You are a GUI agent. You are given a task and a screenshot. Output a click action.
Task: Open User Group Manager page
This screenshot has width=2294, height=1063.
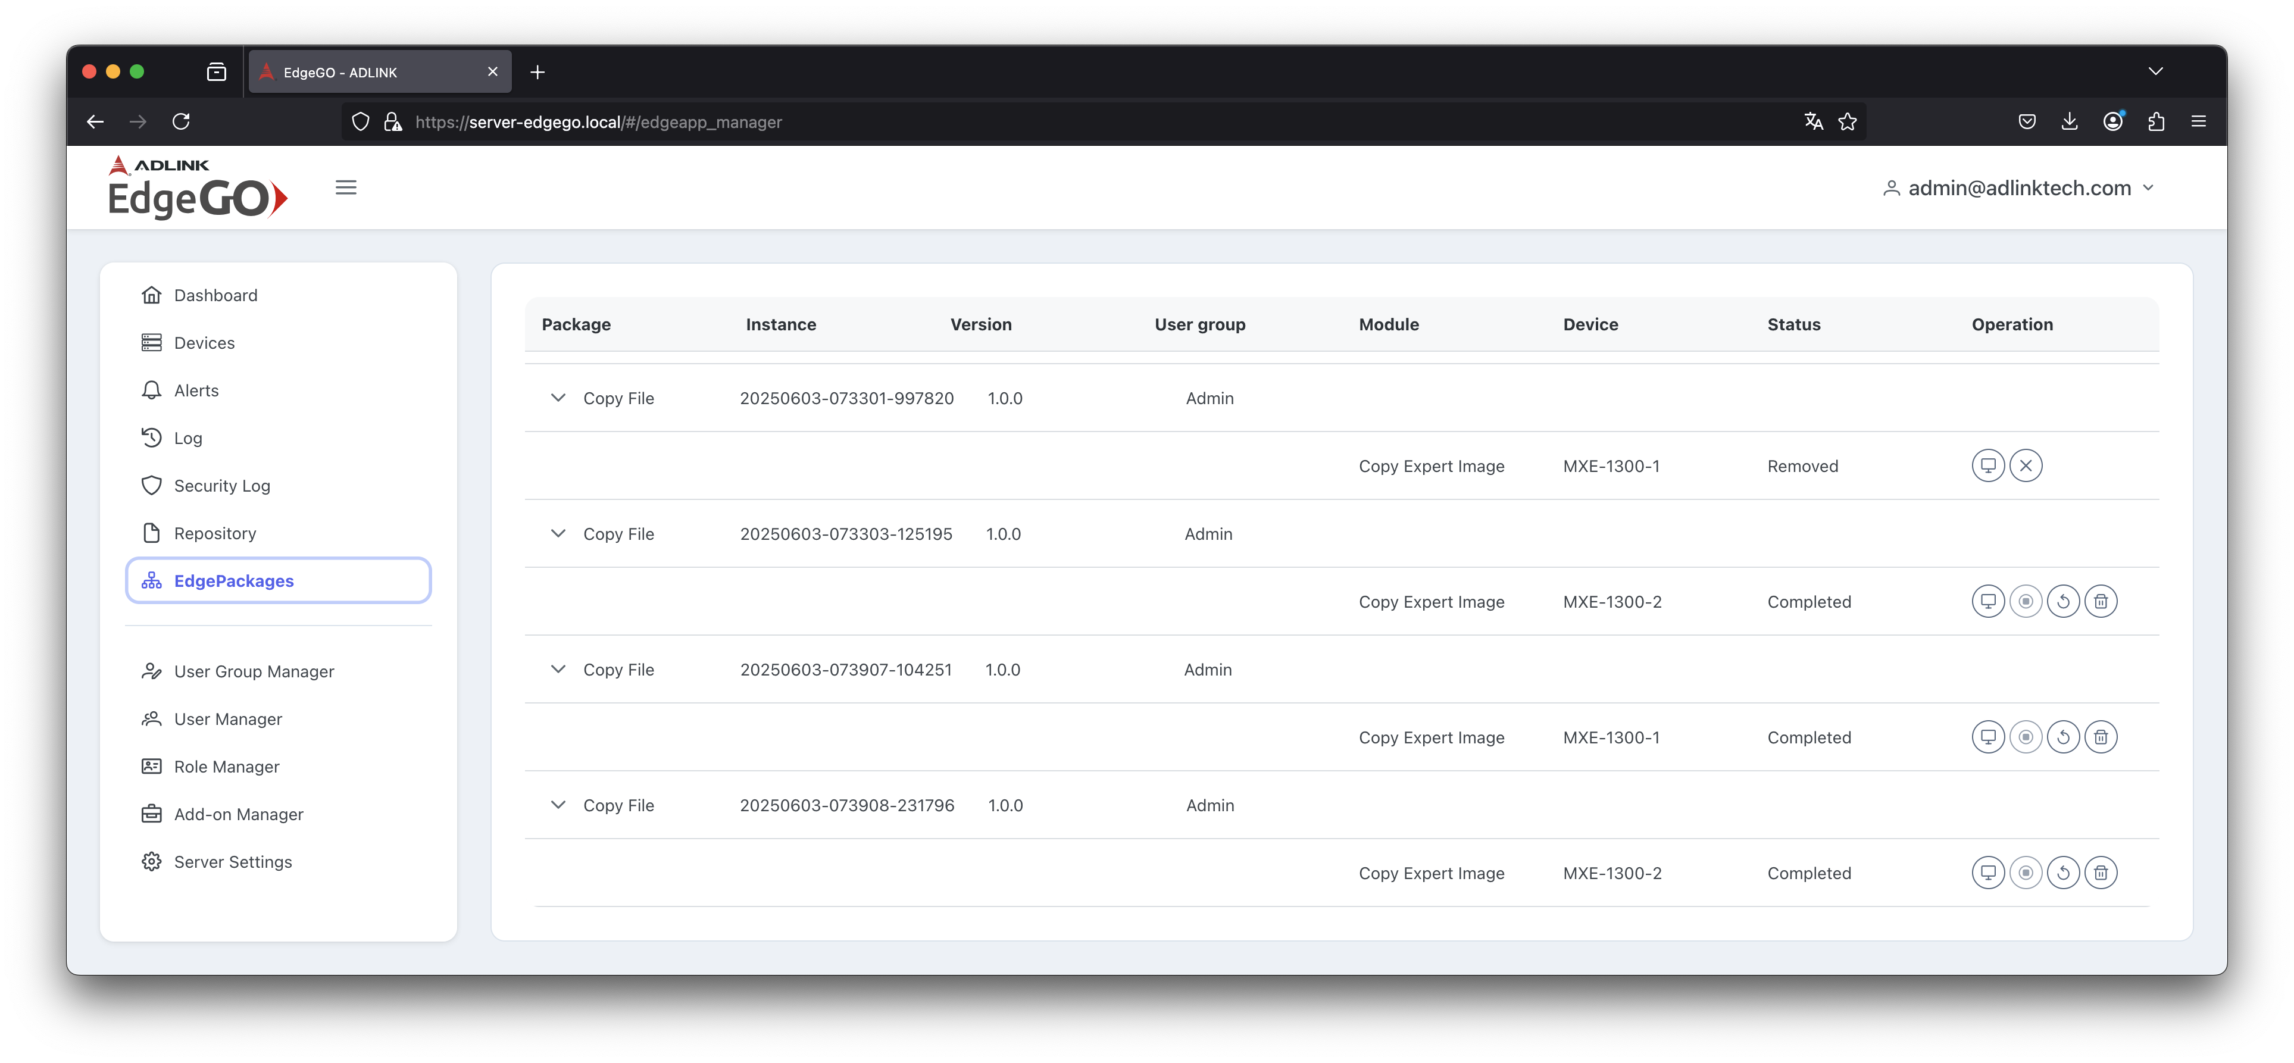(x=254, y=671)
